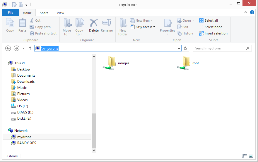
Task: Open the recent locations dropdown arrow
Action: point(24,49)
